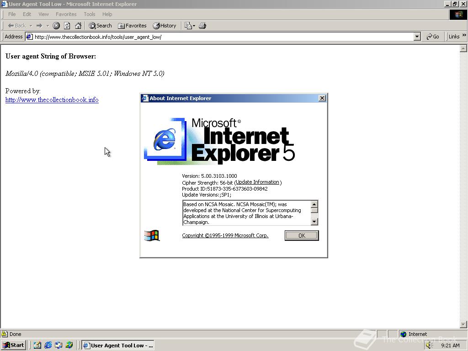This screenshot has height=351, width=468.
Task: Open the Edit menu
Action: (27, 14)
